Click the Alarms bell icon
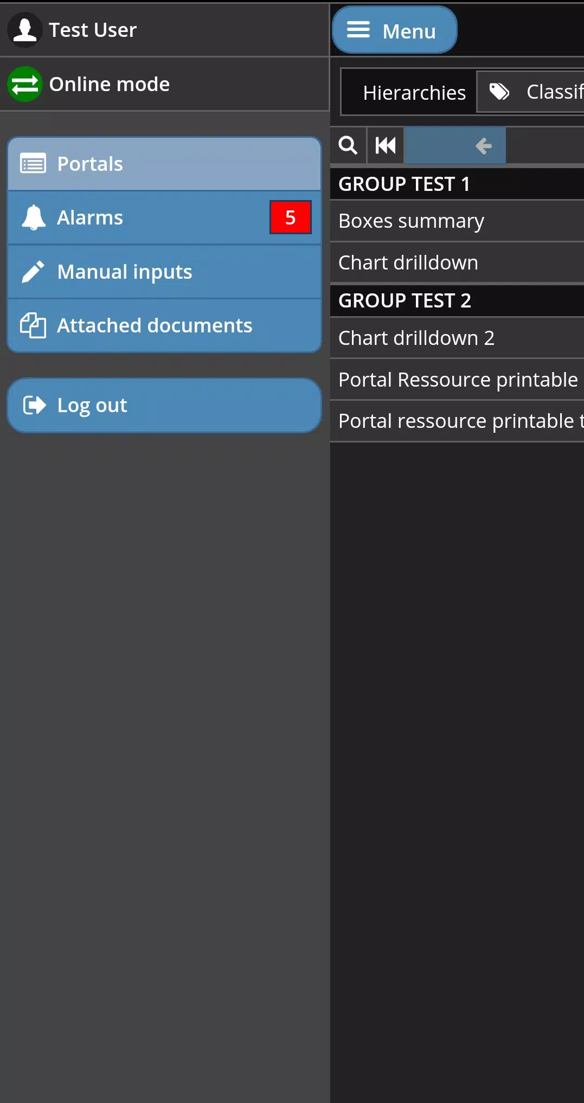584x1103 pixels. [34, 218]
